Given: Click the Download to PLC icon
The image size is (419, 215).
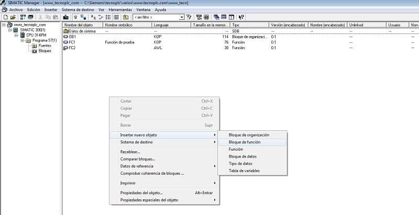Looking at the screenshot, I should click(66, 17).
